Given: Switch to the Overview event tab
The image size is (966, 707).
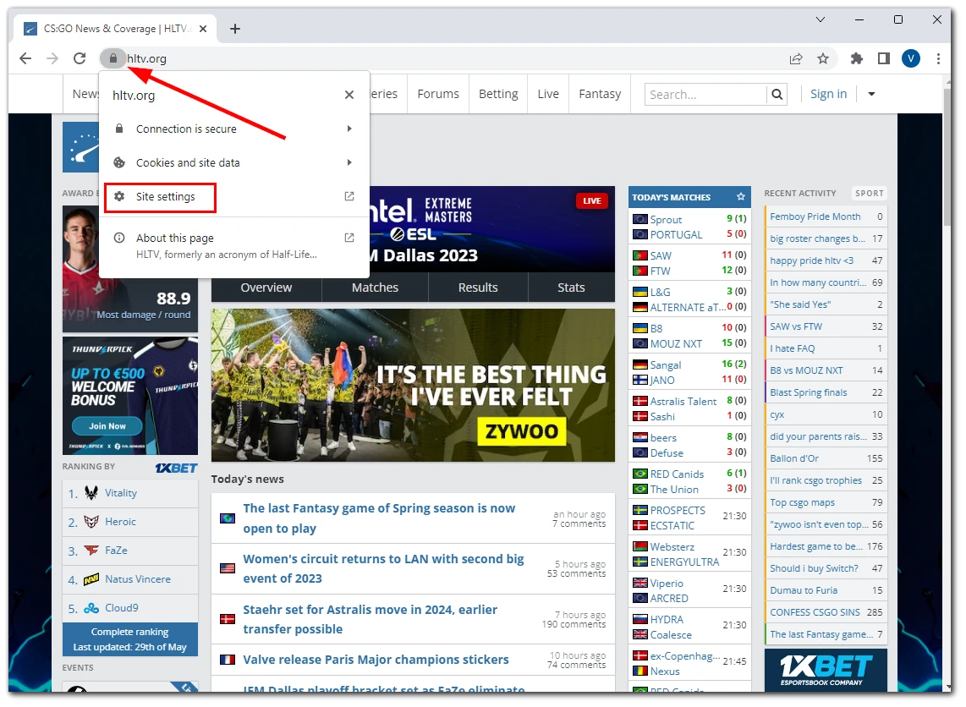Looking at the screenshot, I should coord(266,288).
